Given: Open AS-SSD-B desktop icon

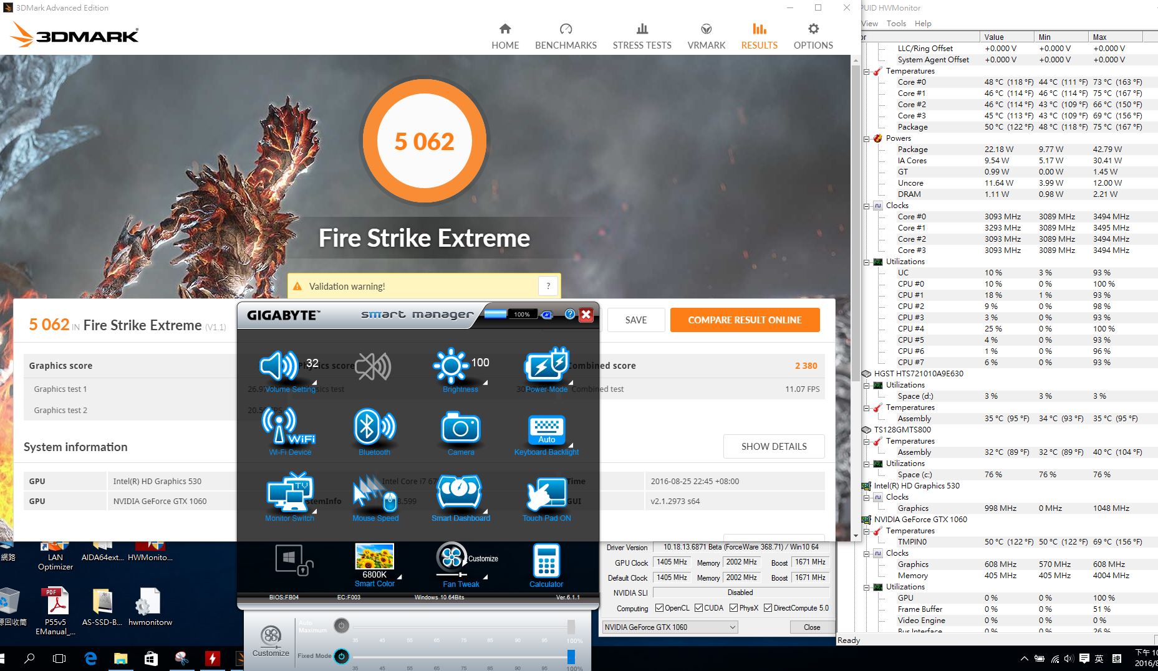Looking at the screenshot, I should click(x=102, y=607).
